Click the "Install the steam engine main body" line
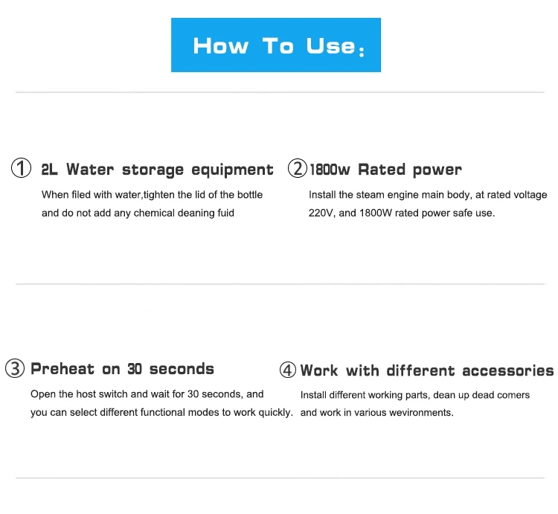 428,195
